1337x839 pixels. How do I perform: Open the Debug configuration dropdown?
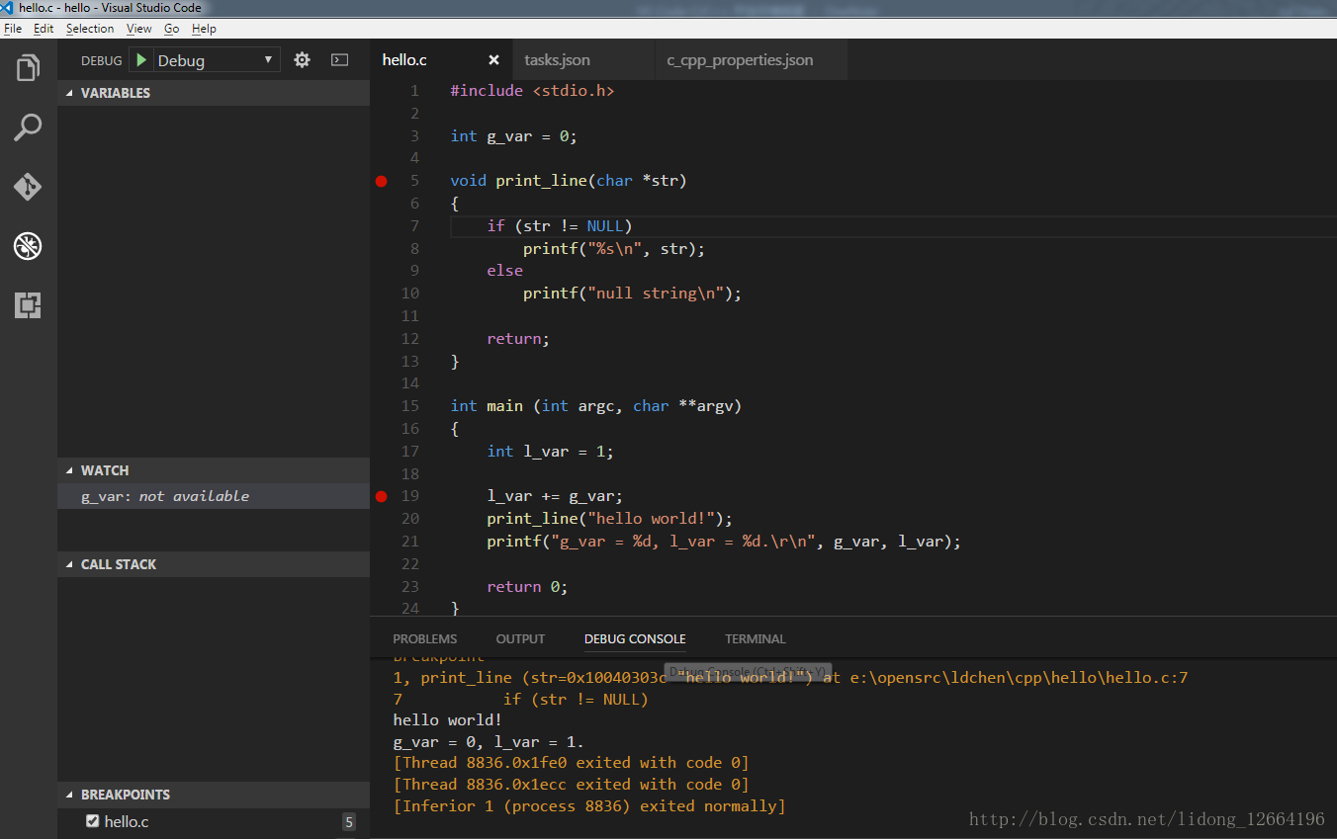pos(216,60)
